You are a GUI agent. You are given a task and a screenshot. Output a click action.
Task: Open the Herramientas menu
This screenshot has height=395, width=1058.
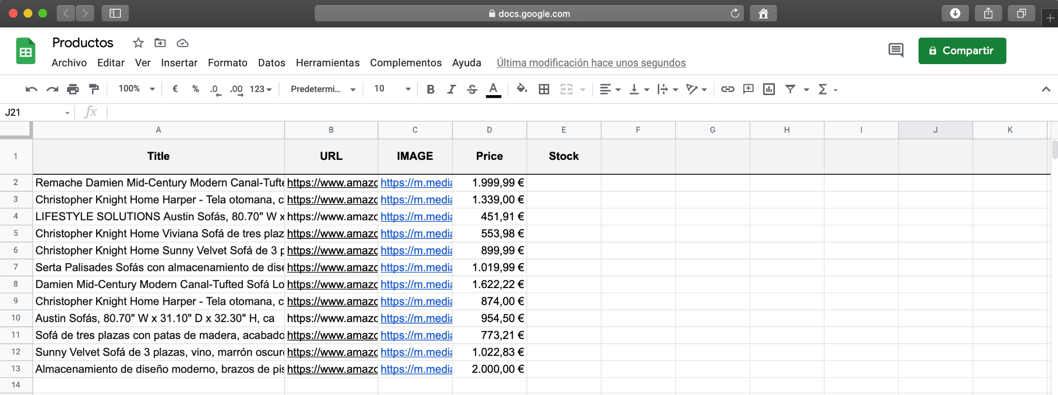(328, 63)
